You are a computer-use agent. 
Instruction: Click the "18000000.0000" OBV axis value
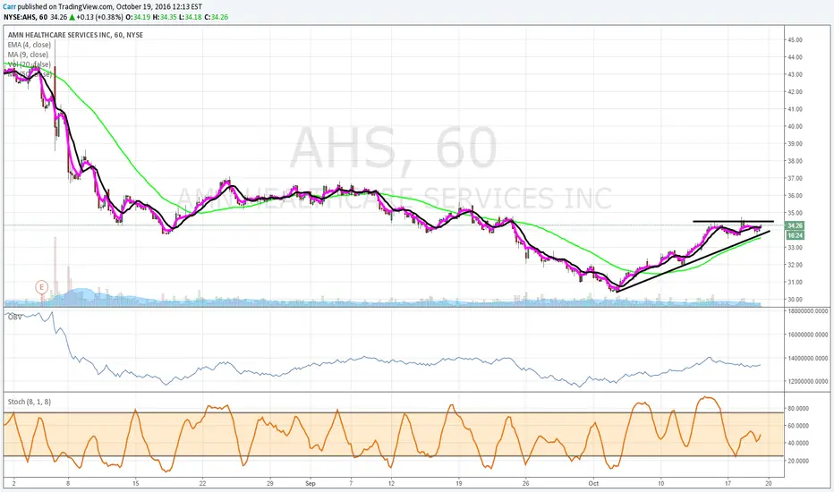[x=808, y=311]
